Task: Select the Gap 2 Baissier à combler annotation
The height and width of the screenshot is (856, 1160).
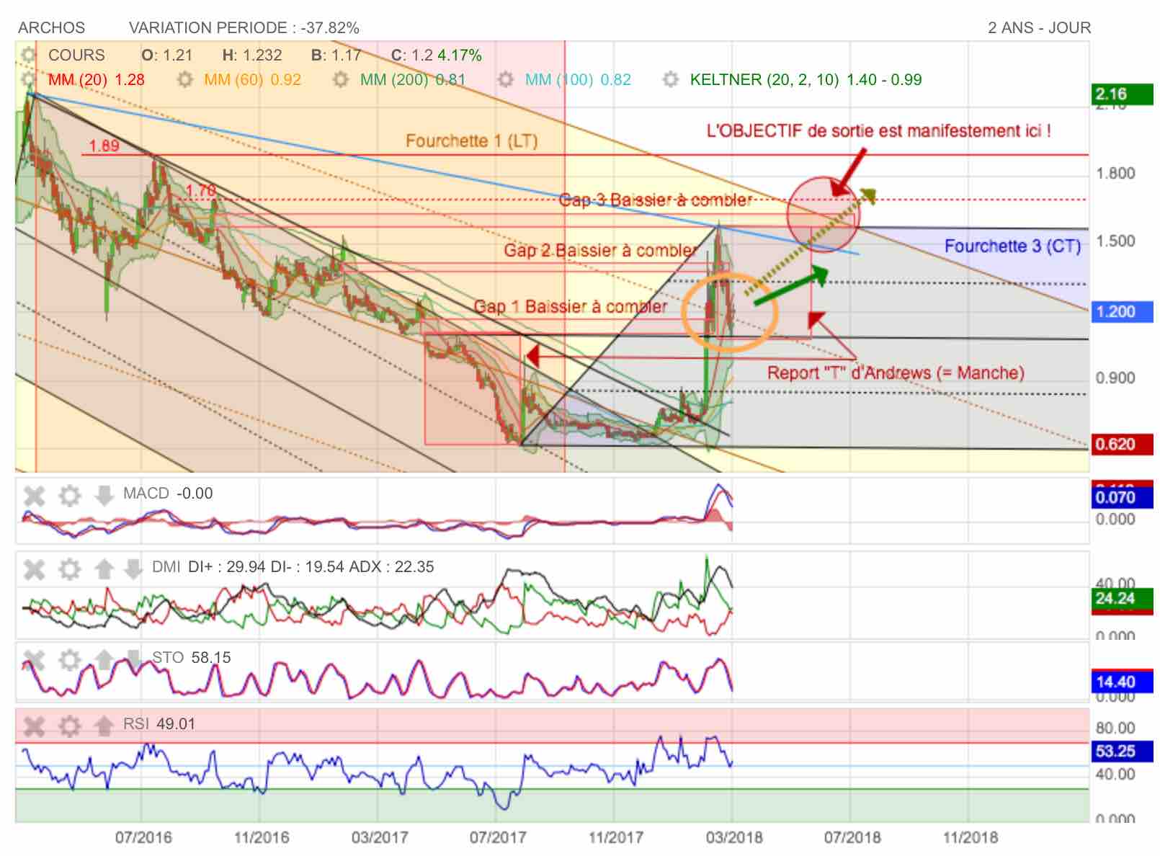Action: coord(600,251)
